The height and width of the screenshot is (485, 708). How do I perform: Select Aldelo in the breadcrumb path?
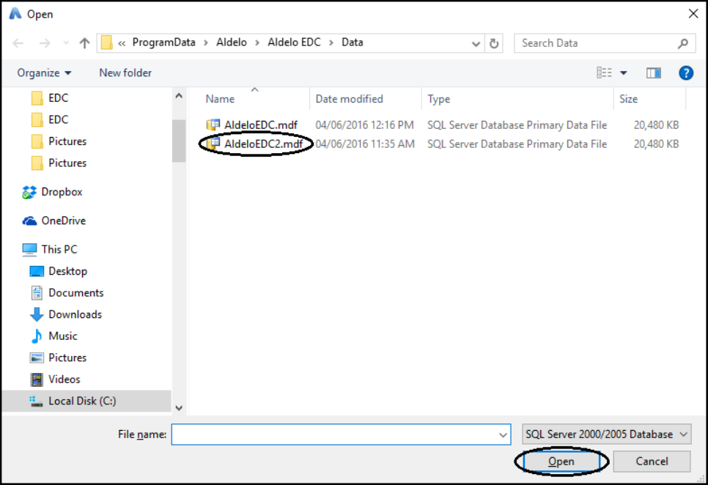[x=232, y=42]
